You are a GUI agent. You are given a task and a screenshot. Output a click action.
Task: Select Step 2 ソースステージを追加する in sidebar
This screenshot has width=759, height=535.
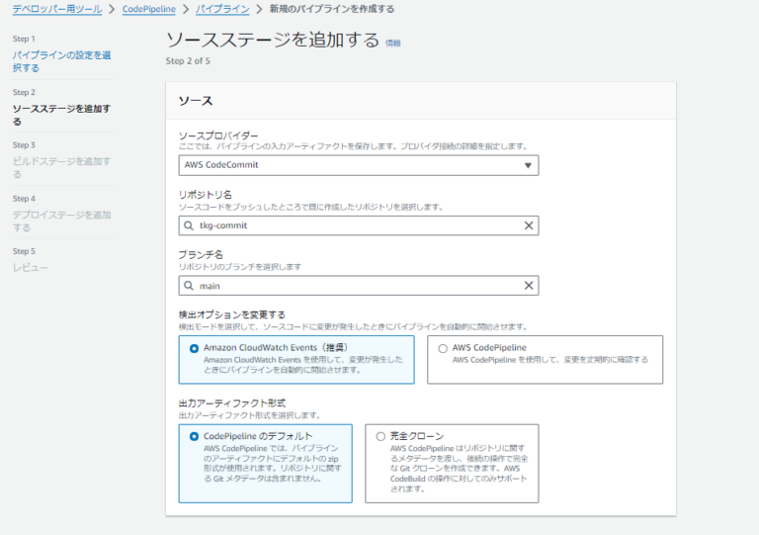(61, 115)
